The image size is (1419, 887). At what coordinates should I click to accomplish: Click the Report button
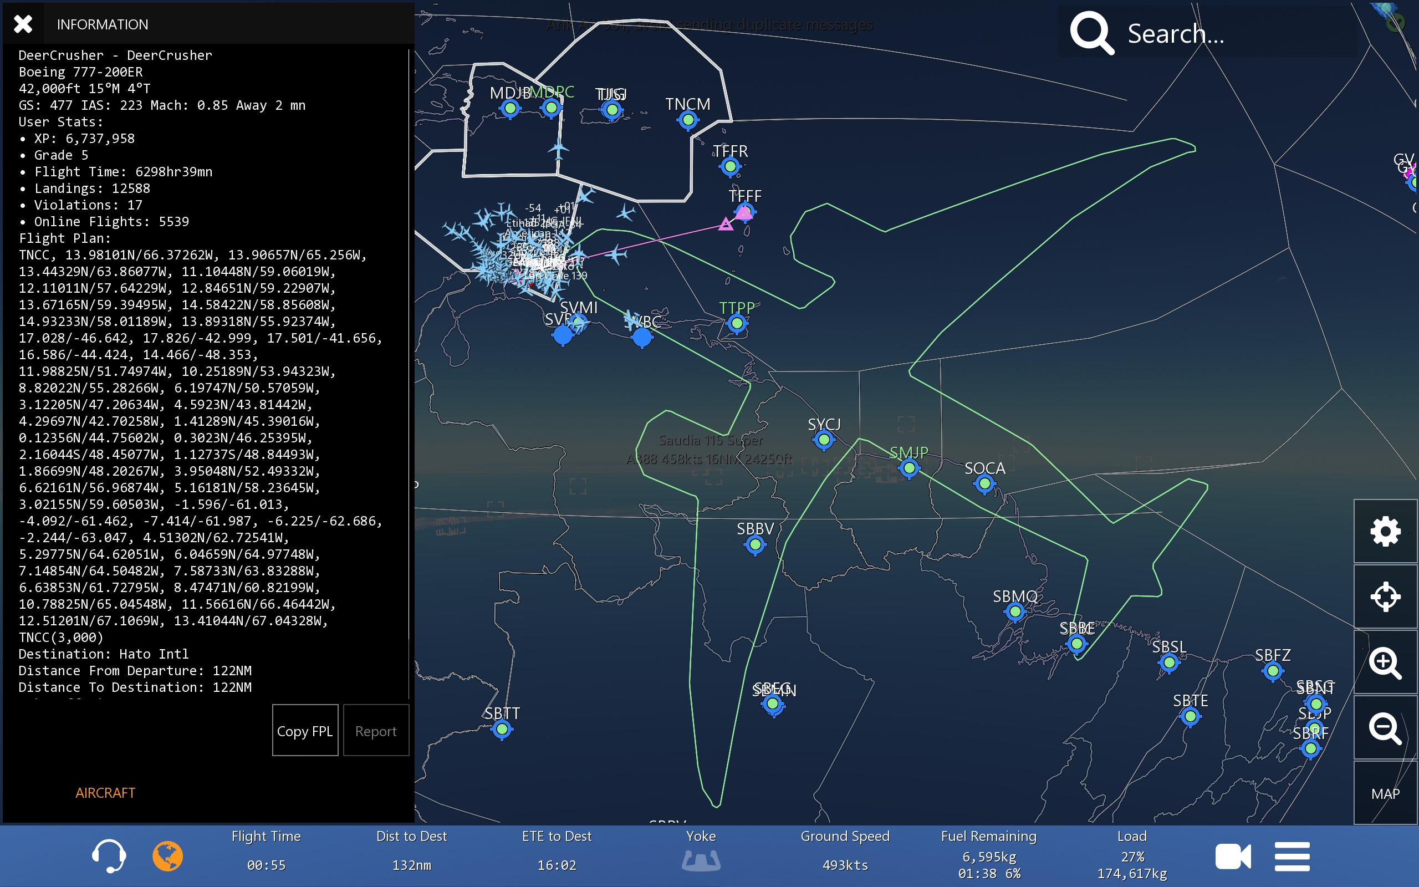point(376,730)
